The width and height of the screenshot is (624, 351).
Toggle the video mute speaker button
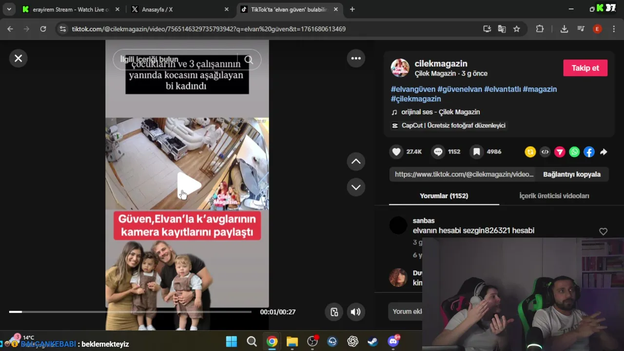coord(356,312)
